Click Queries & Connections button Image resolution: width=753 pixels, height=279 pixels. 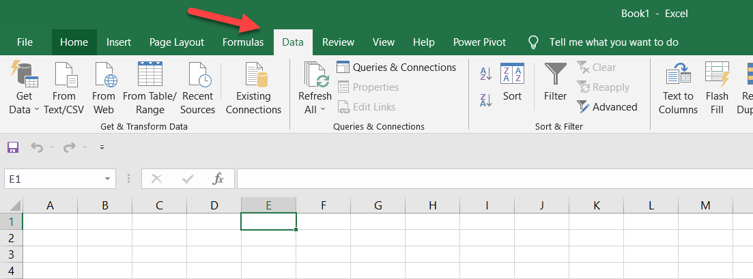(397, 68)
